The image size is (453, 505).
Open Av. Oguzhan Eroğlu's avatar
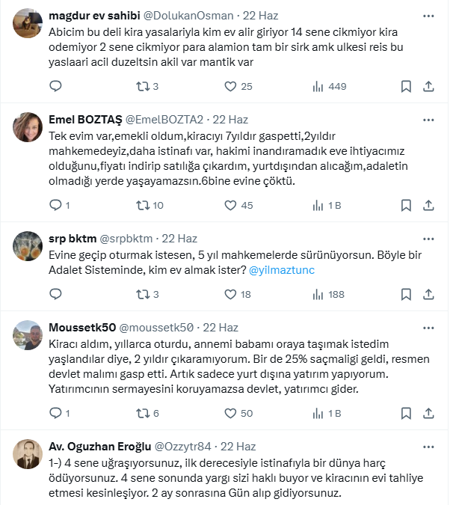click(28, 453)
